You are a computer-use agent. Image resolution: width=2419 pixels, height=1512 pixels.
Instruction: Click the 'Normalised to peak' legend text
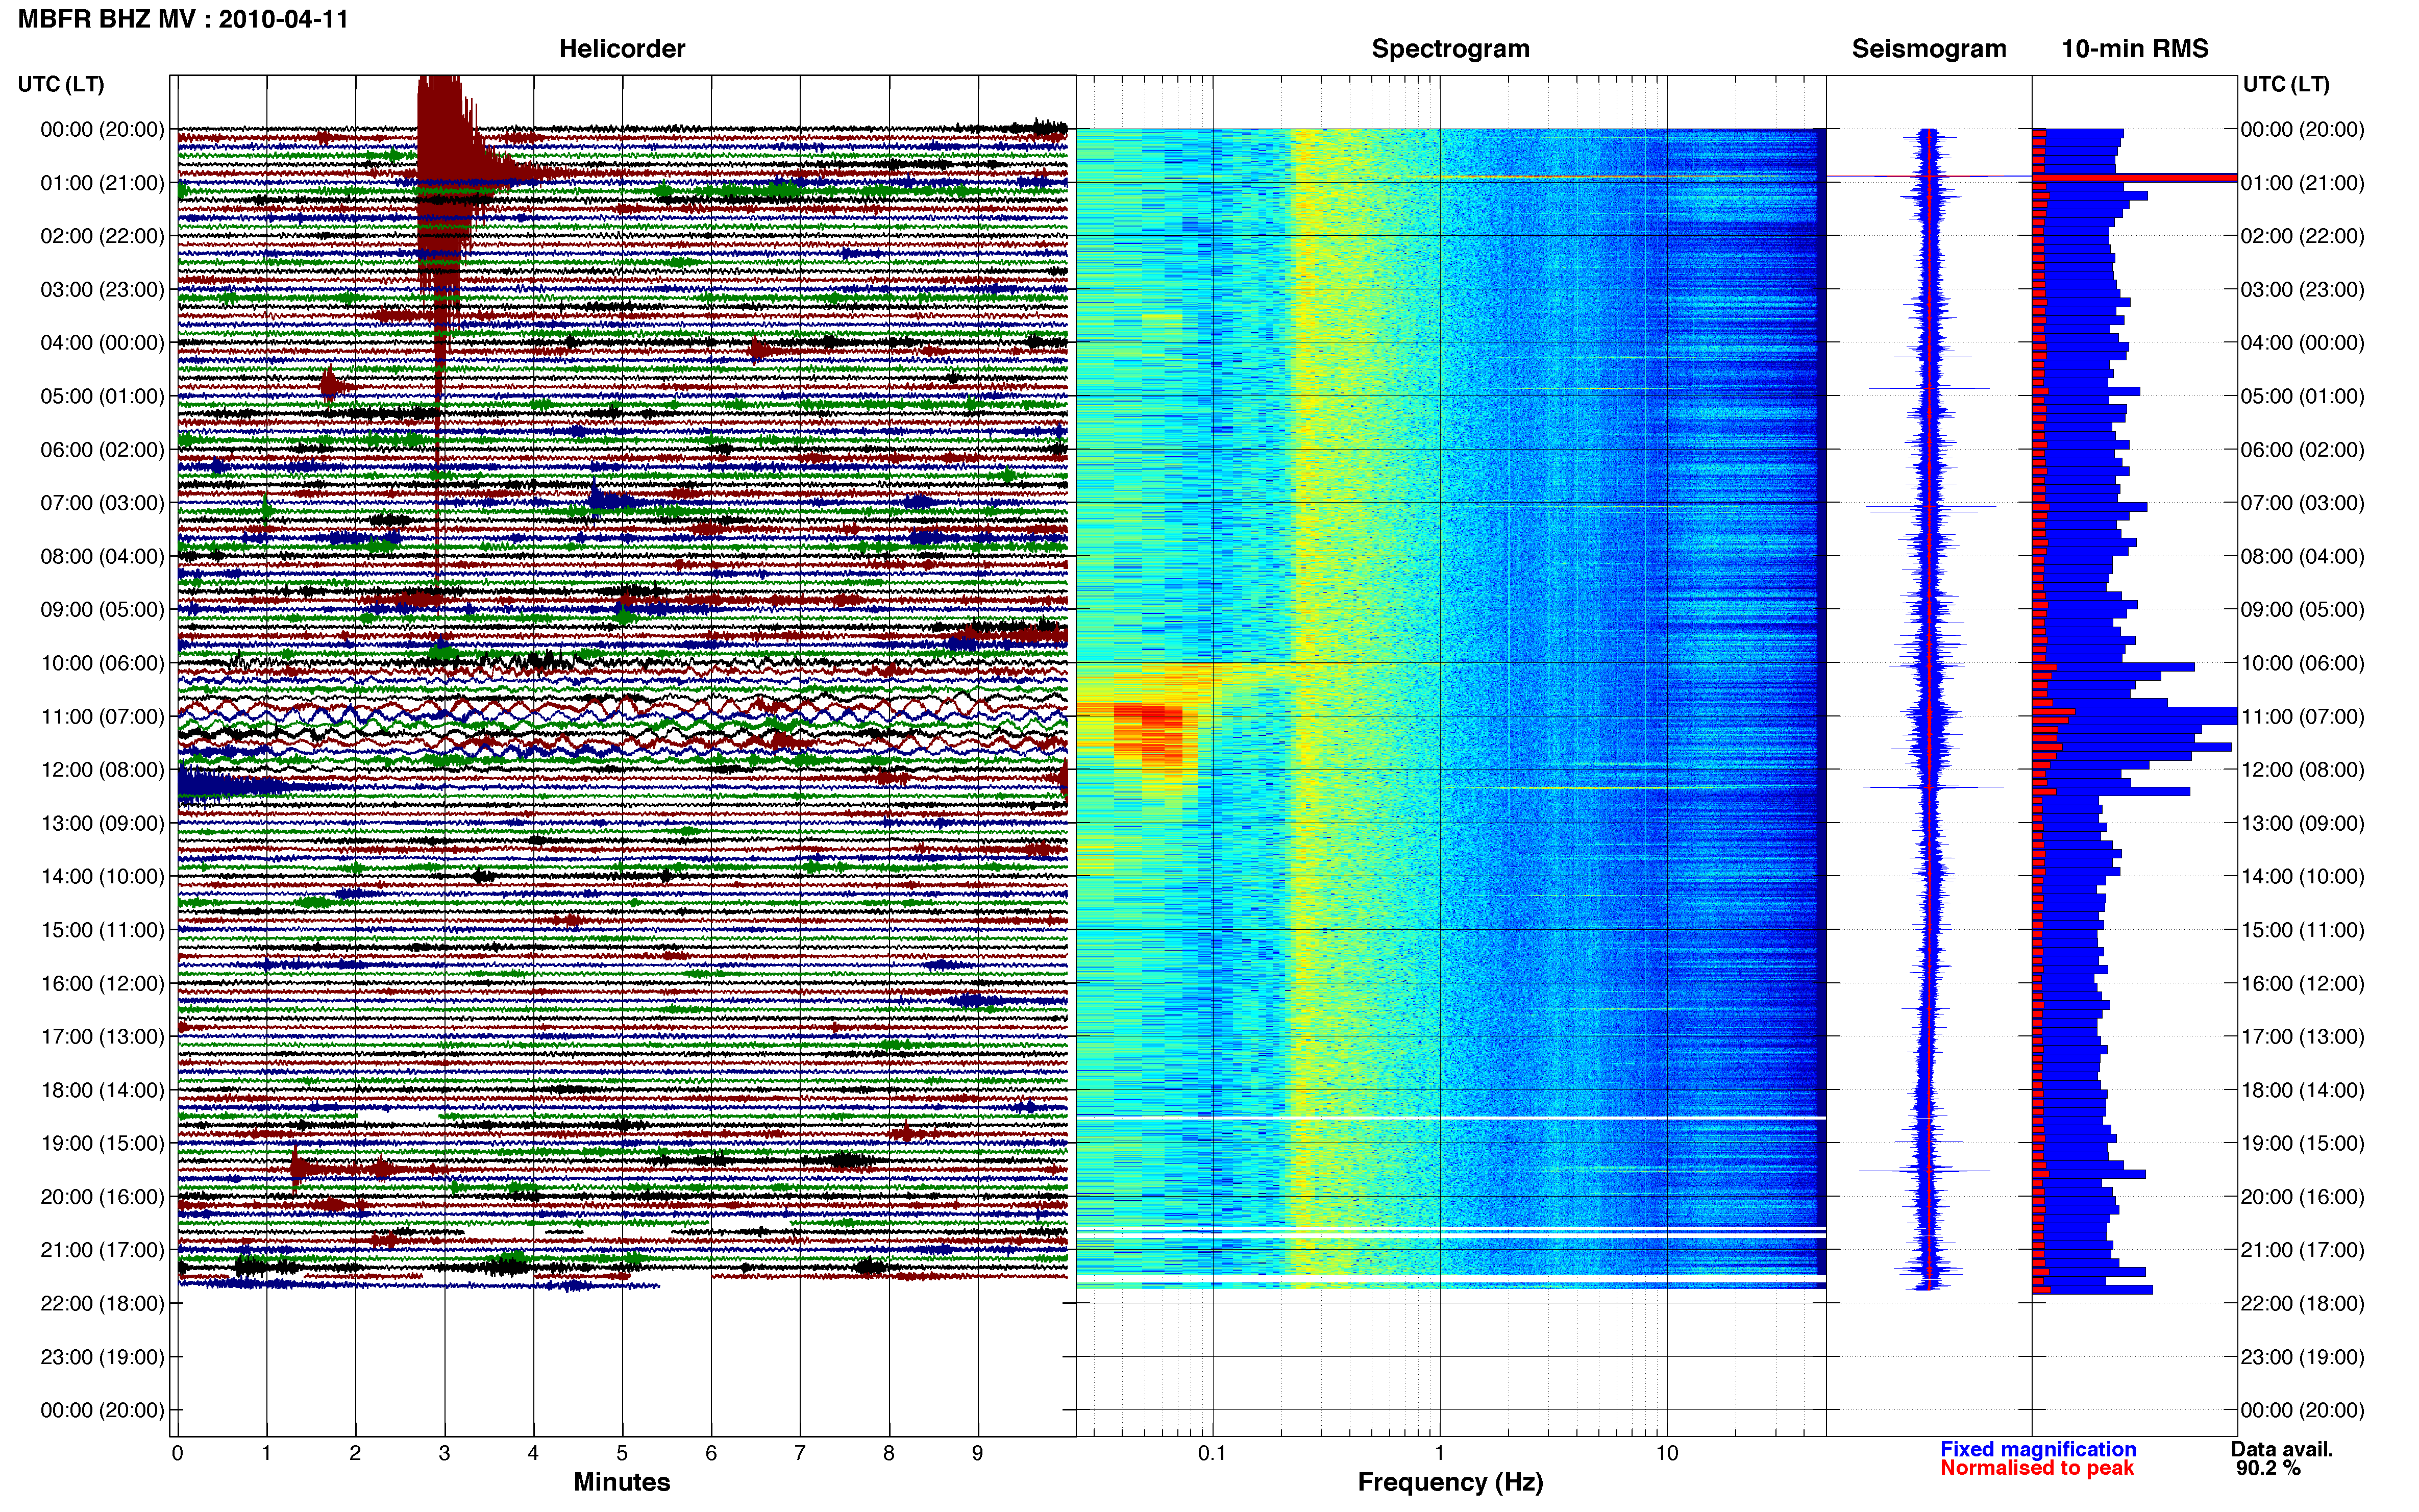tap(2037, 1468)
